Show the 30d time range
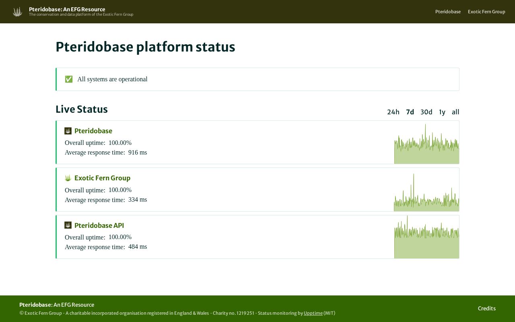The height and width of the screenshot is (322, 515). tap(426, 112)
